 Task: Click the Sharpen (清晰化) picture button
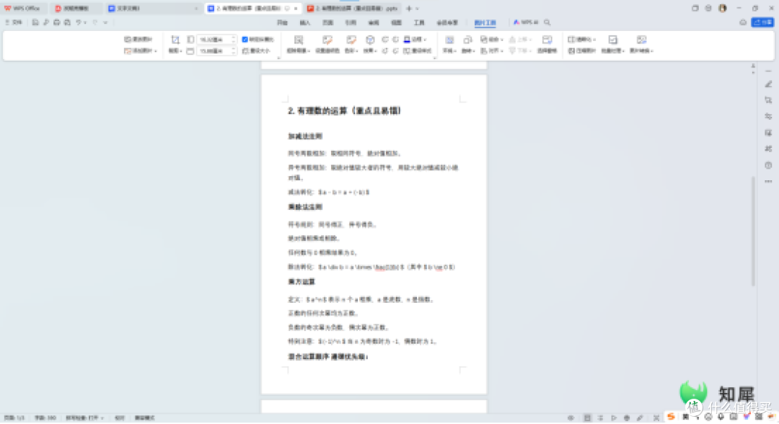click(582, 39)
